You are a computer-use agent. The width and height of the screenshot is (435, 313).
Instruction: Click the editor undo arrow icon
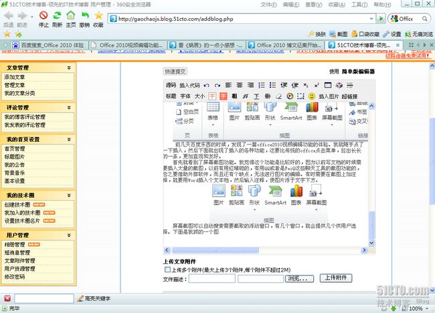[206, 86]
